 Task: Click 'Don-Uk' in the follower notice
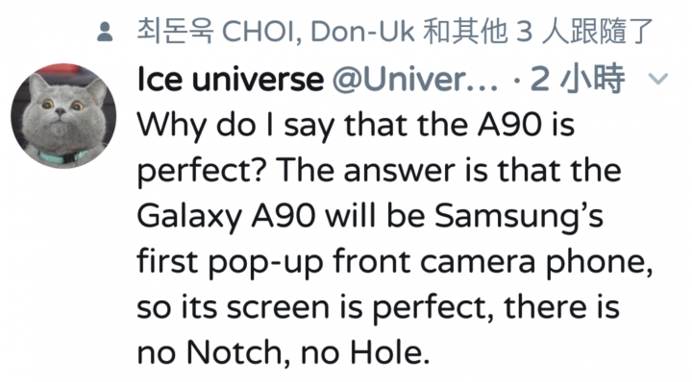(362, 32)
